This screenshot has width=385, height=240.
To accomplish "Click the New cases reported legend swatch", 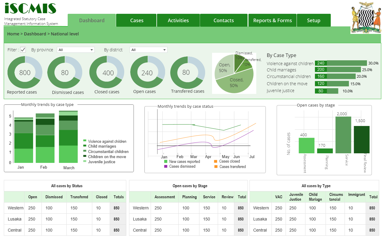I will click(x=166, y=161).
